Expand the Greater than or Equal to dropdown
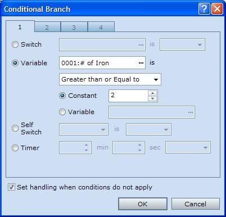 pos(110,79)
